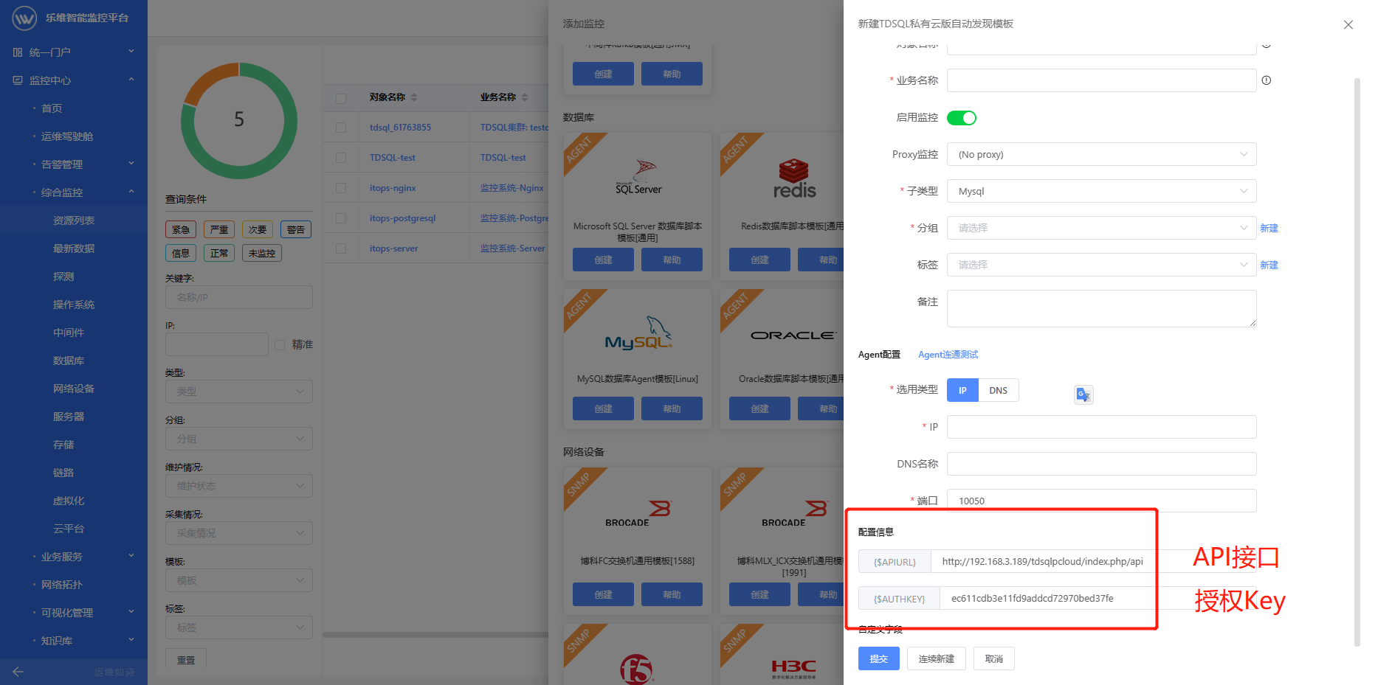Click the translate icon in Agent配置 section

point(1083,394)
